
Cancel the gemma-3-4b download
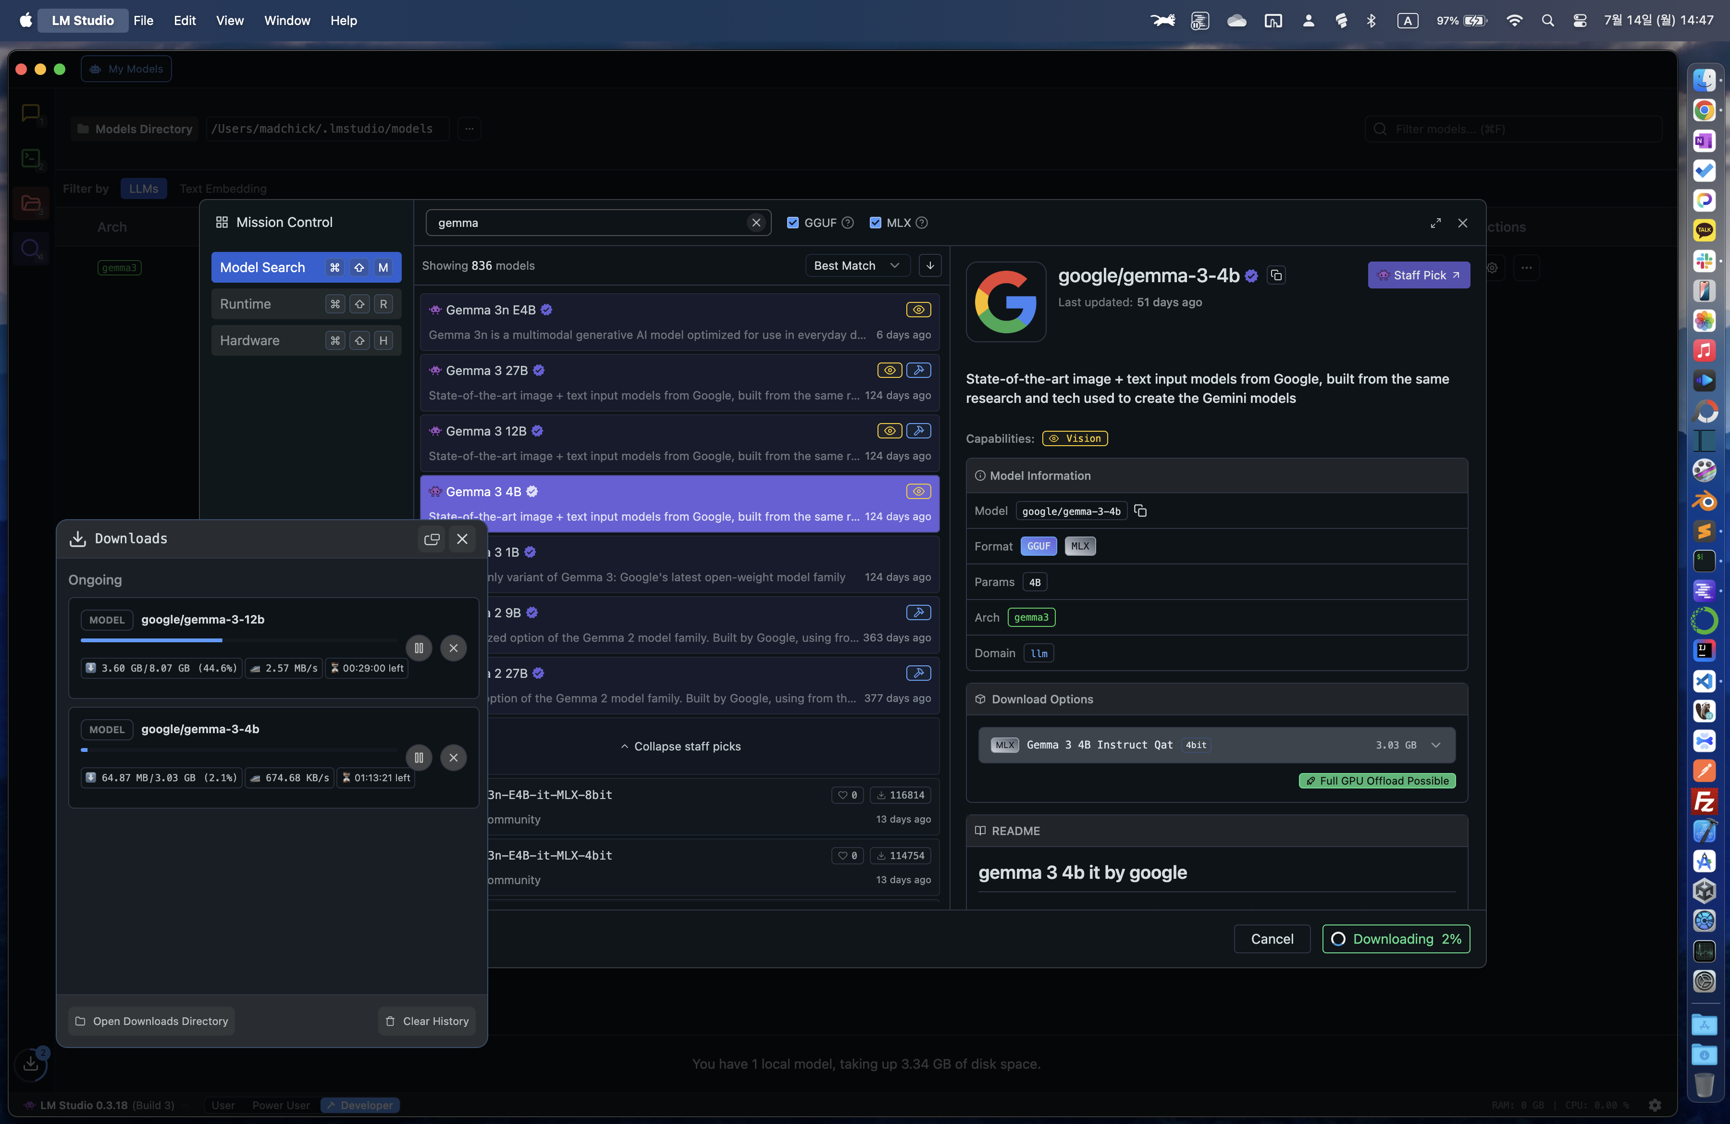tap(454, 758)
